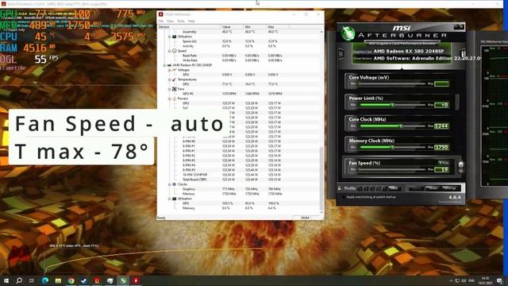The image size is (508, 286).
Task: Open the Afterburner Kombustor K side button
Action: (x=341, y=54)
